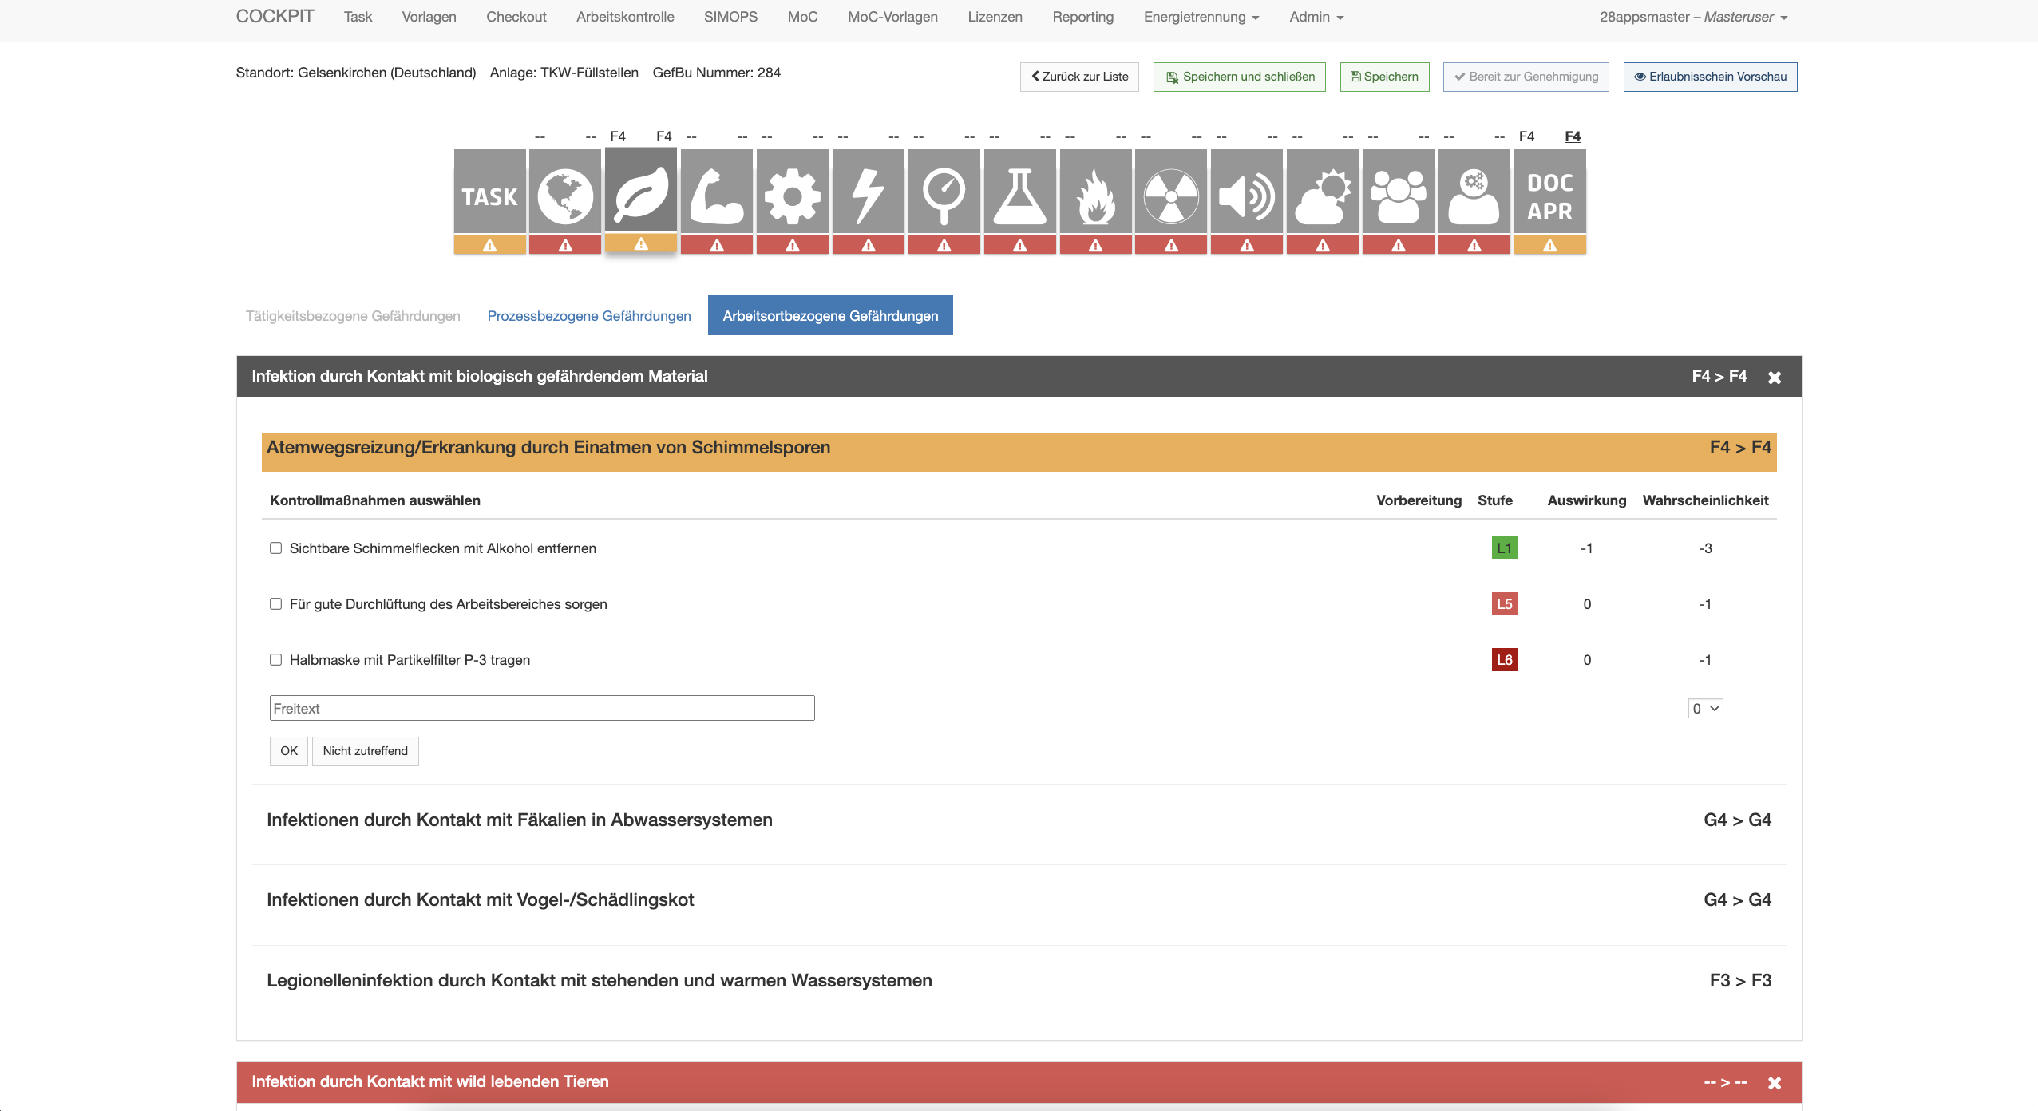This screenshot has width=2038, height=1111.
Task: Select the red L5 Stufe badge
Action: point(1504,604)
